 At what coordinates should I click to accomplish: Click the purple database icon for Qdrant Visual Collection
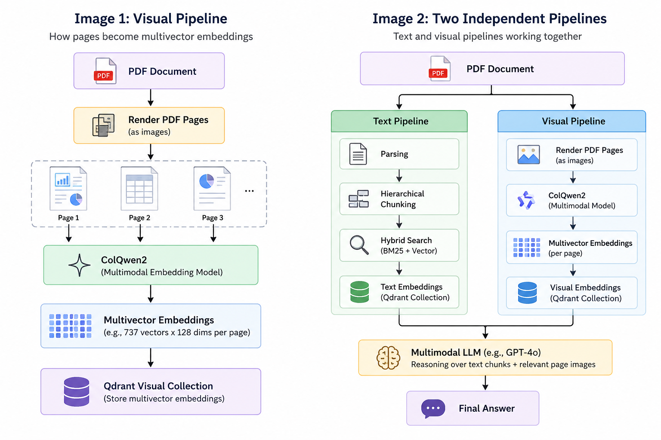[77, 391]
